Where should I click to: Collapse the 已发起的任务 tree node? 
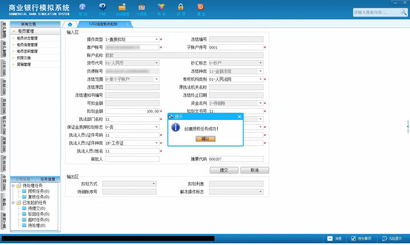point(13,203)
